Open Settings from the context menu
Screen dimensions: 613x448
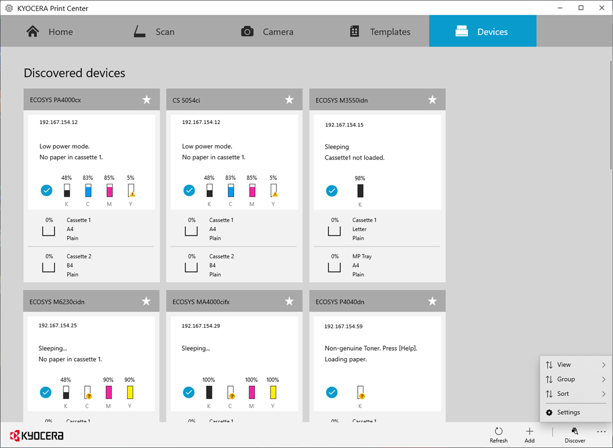570,412
